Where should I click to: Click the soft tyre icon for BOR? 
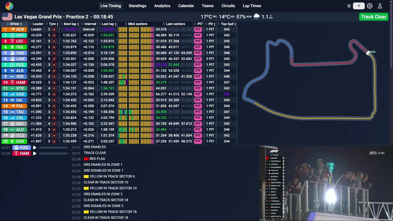click(54, 141)
